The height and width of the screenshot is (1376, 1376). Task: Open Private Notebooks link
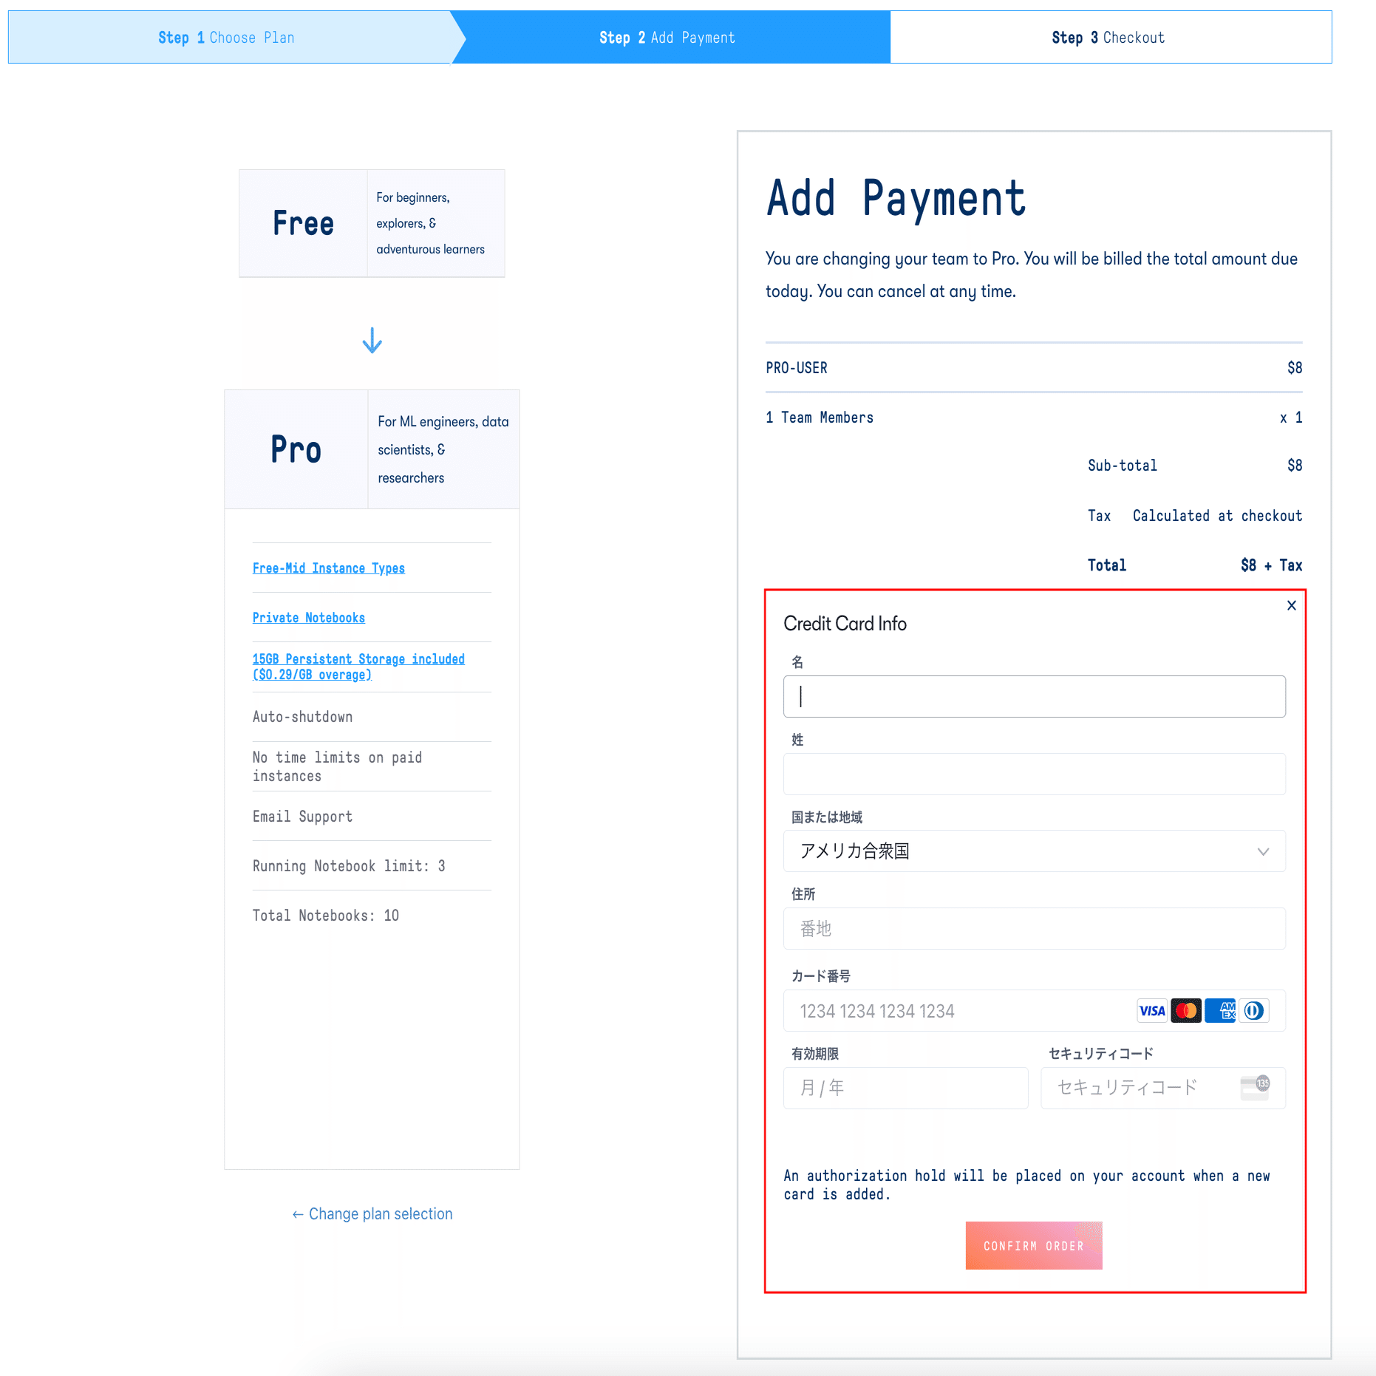(x=309, y=618)
